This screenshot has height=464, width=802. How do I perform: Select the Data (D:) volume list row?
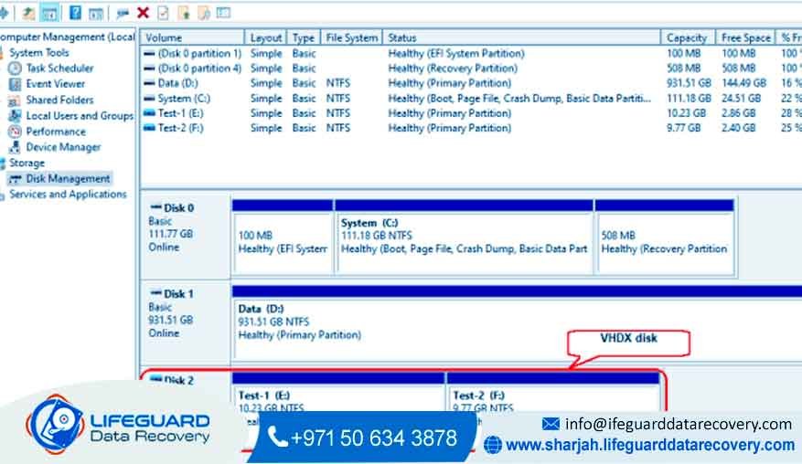pos(472,83)
